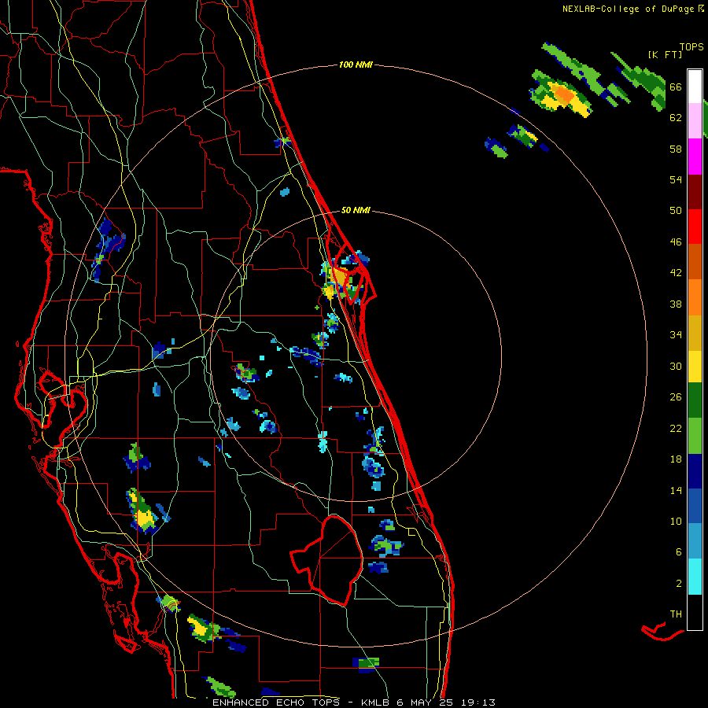Click the 54 value on the legend
The height and width of the screenshot is (708, 708).
[x=676, y=179]
